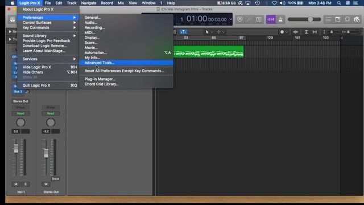Expand the Services submenu
The width and height of the screenshot is (364, 205).
(48, 59)
